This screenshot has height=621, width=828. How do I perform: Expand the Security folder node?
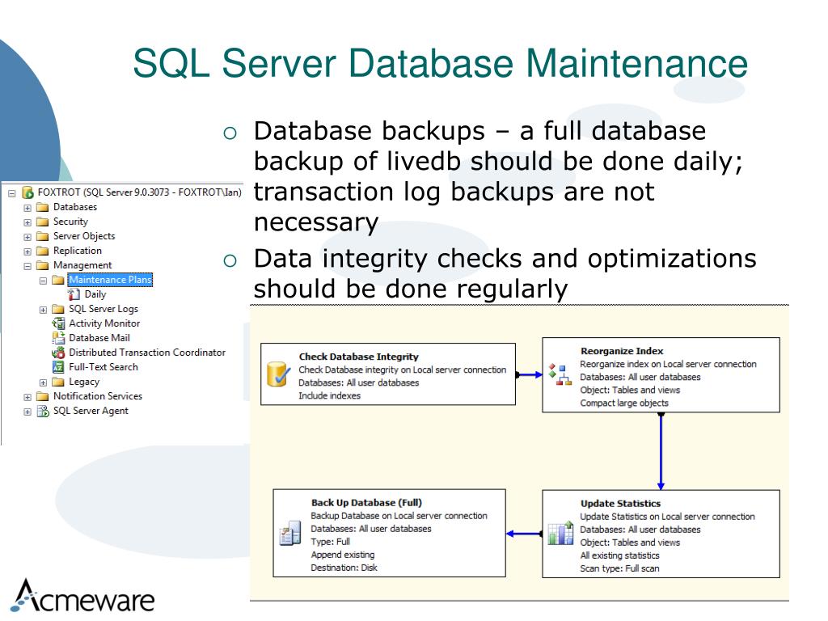pyautogui.click(x=27, y=223)
